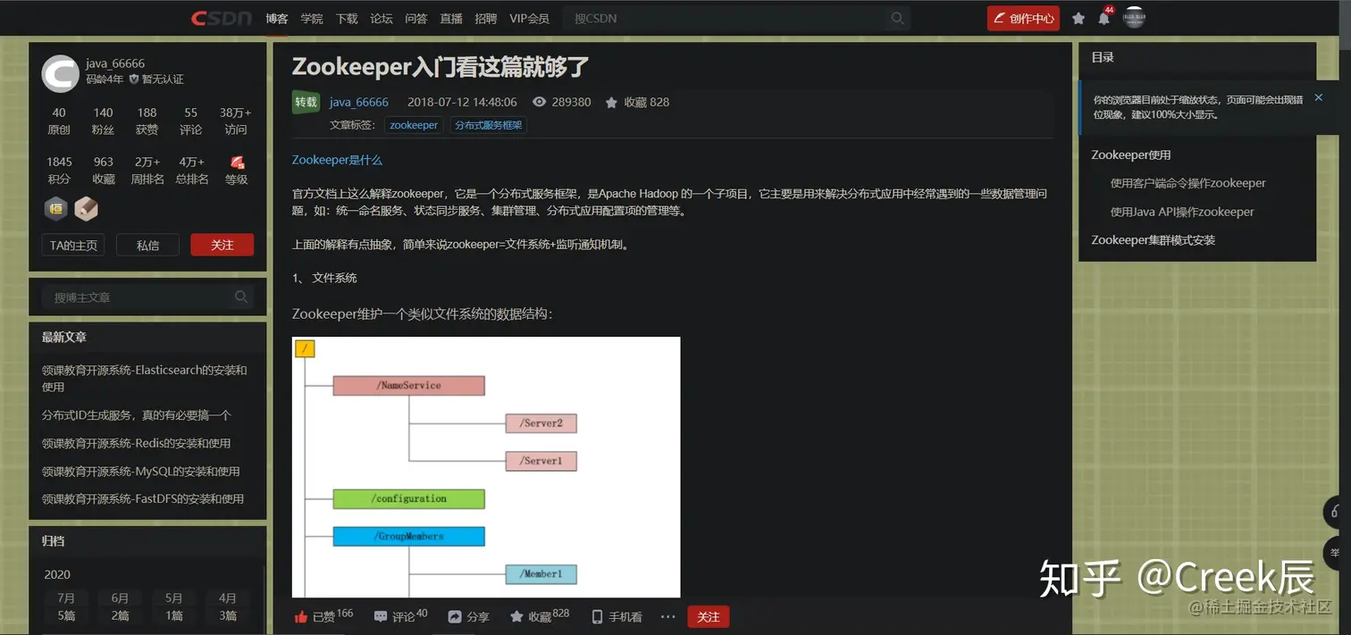Click java_66666 username in profile sidebar
1351x635 pixels.
click(115, 63)
